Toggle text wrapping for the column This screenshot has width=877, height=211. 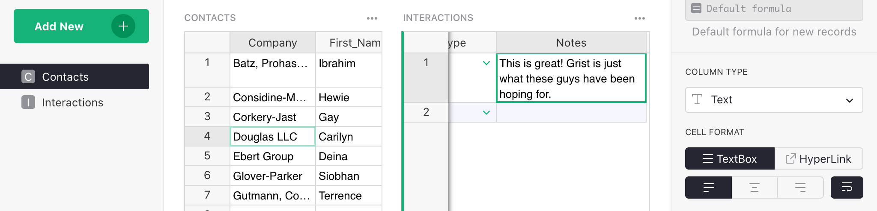[x=847, y=188]
